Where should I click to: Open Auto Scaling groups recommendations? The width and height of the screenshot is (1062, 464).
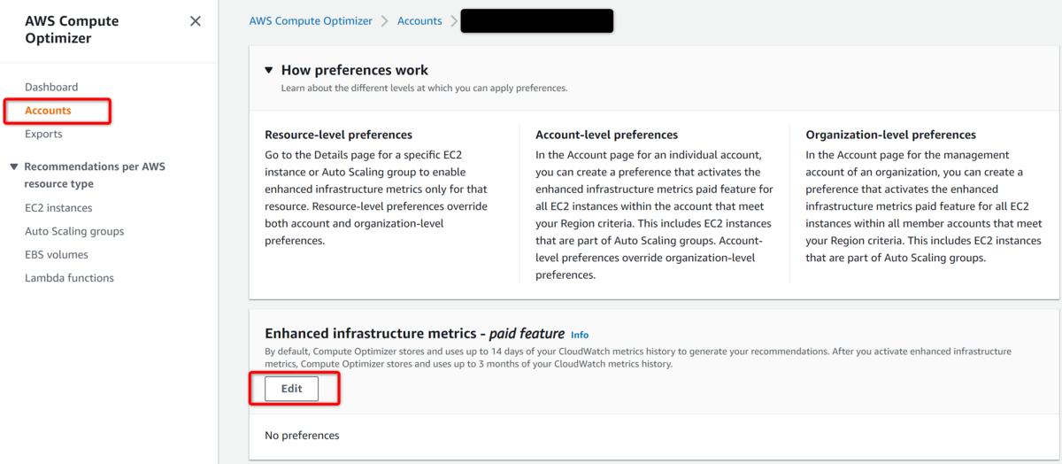tap(74, 231)
